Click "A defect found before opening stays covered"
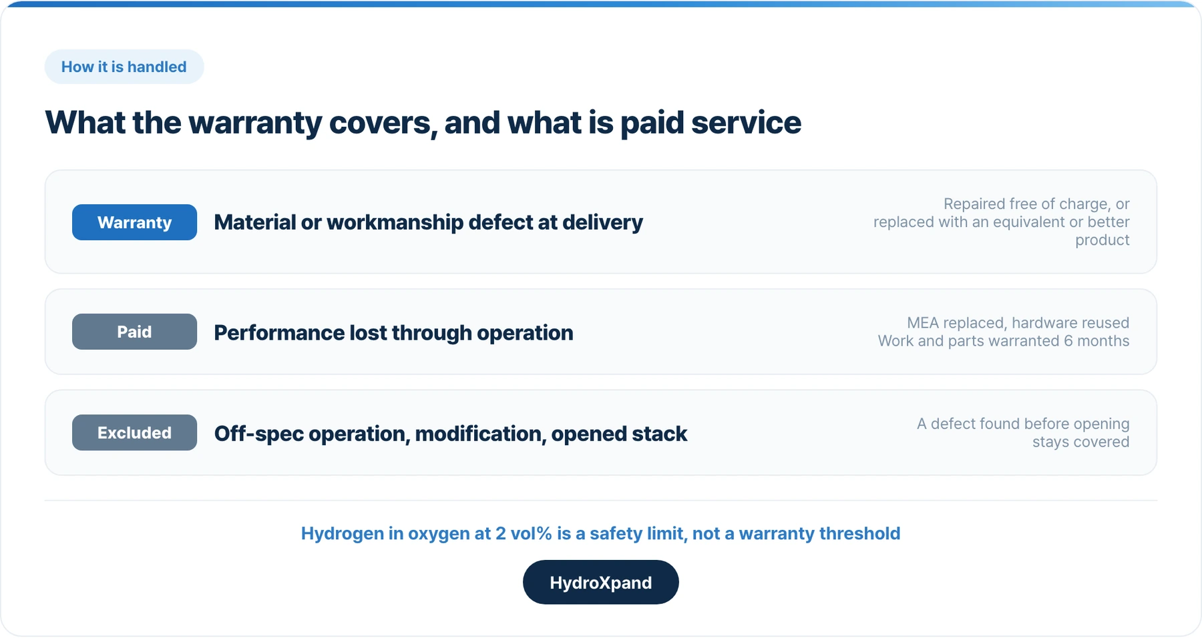1202x638 pixels. 1023,432
